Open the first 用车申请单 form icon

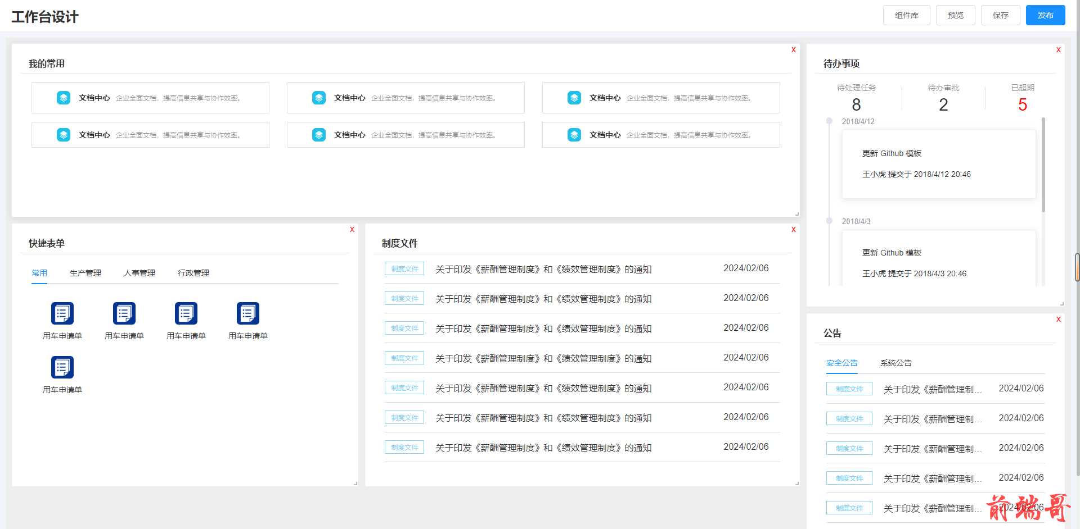(62, 313)
